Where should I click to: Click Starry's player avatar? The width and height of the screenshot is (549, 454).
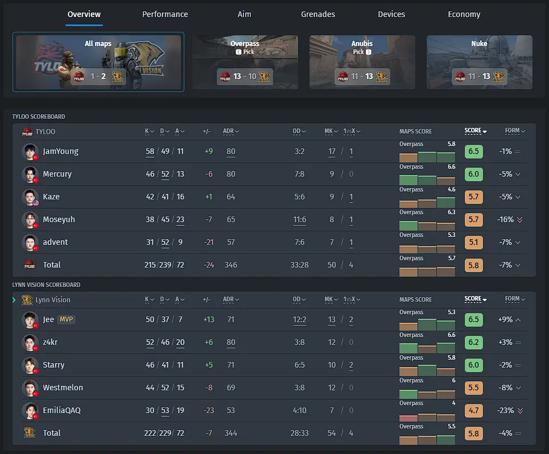[30, 365]
